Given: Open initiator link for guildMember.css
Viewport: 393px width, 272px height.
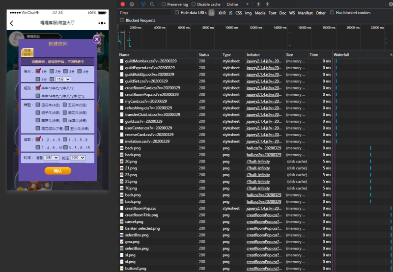Looking at the screenshot, I should 264,61.
